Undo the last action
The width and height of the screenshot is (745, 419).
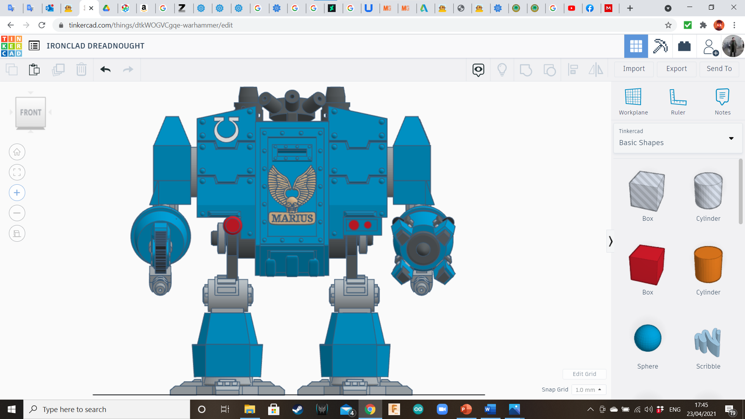[x=105, y=69]
